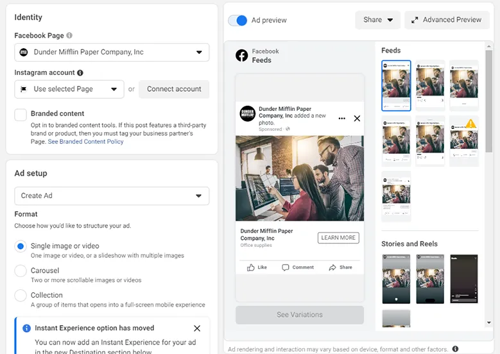Toggle the Ad preview switch
Screen dimensions: 500x354
(237, 21)
